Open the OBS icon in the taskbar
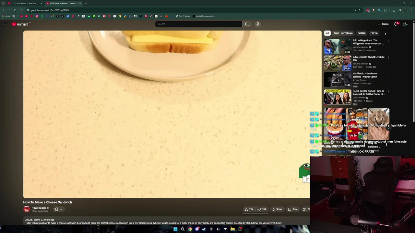The image size is (415, 233). coord(240,229)
